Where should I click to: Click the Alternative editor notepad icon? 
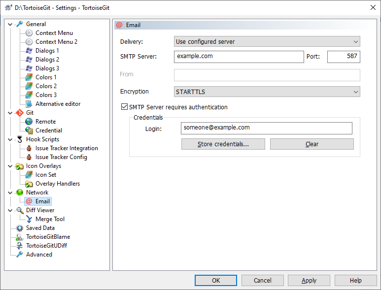point(29,104)
